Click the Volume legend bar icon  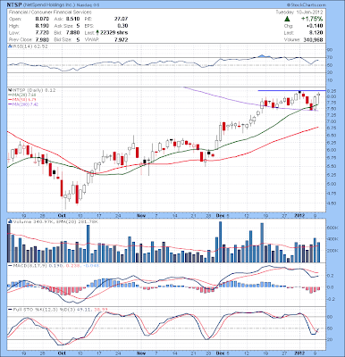10,222
